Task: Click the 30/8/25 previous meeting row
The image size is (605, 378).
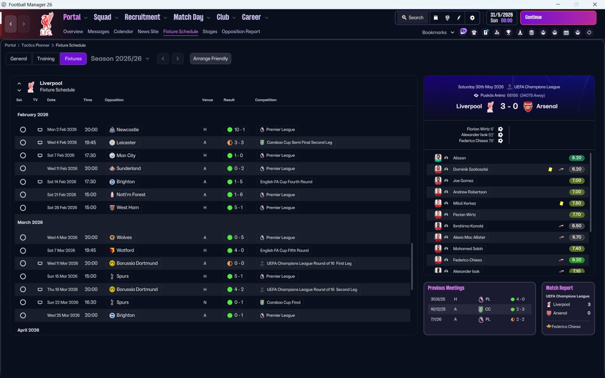Action: [x=480, y=299]
